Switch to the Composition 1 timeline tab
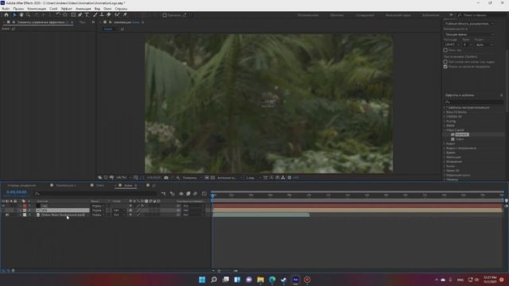Image resolution: width=509 pixels, height=286 pixels. point(66,185)
